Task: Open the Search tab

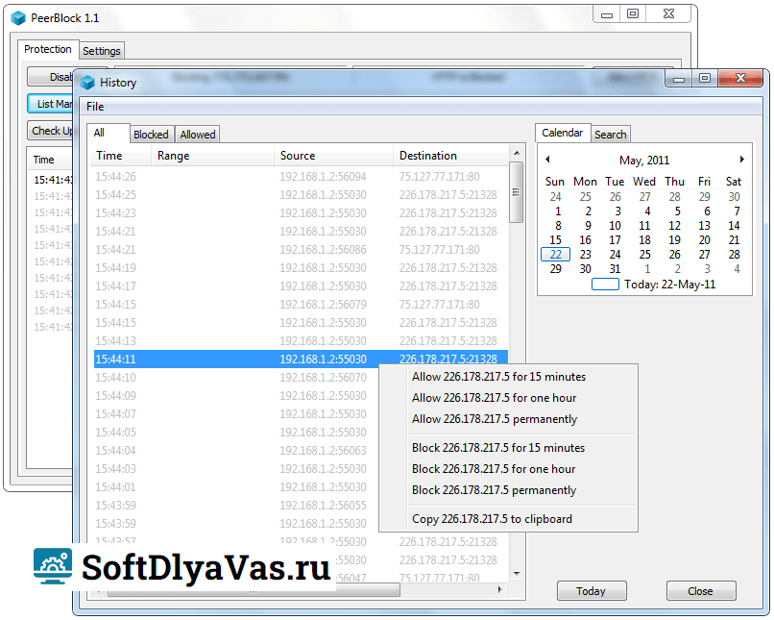Action: [x=610, y=135]
